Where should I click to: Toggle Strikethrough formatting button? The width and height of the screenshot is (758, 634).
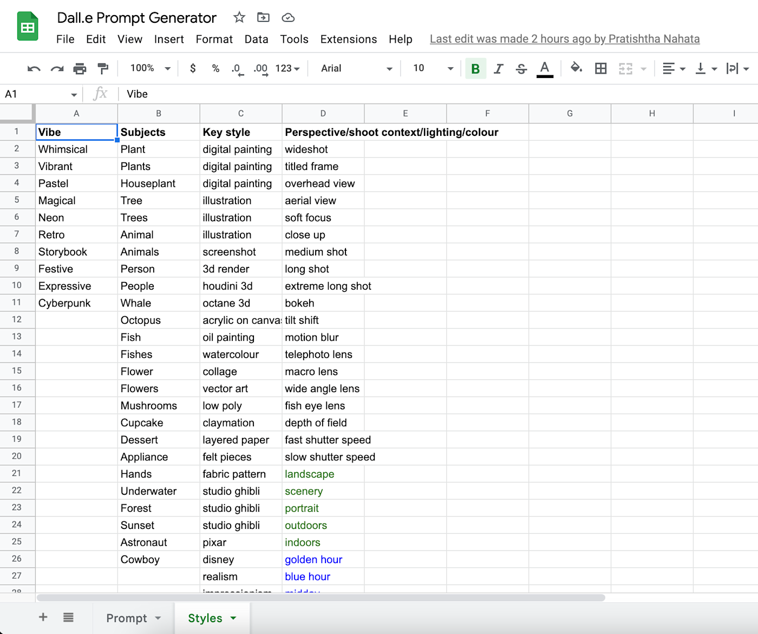(521, 69)
